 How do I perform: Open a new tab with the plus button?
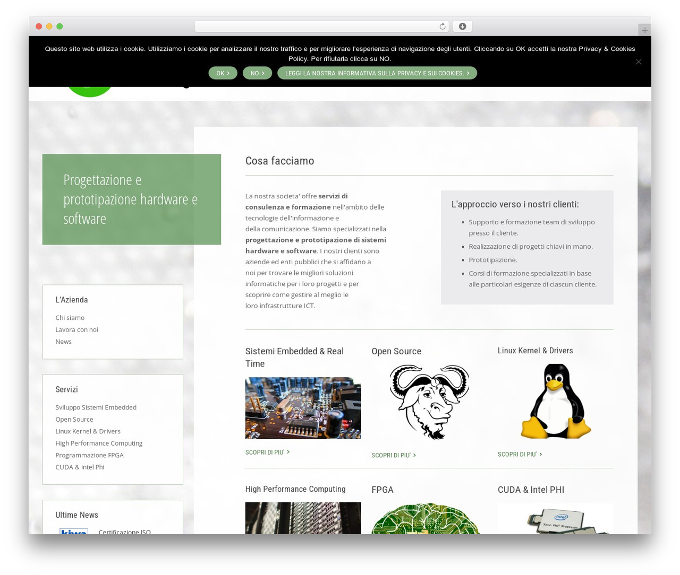coord(644,30)
